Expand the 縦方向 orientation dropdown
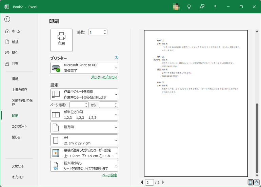261x187 pixels. tap(84, 127)
